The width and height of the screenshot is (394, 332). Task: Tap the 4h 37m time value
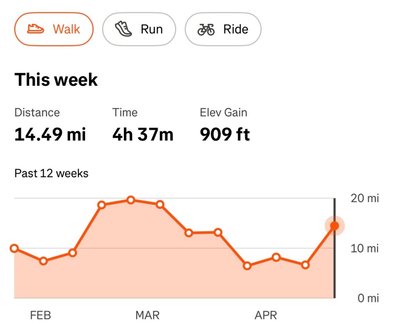tap(143, 135)
